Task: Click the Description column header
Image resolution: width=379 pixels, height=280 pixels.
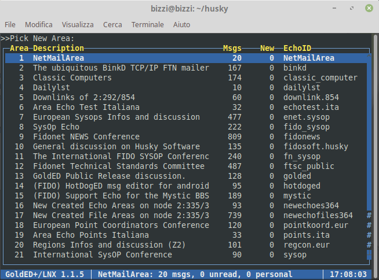Action: click(x=59, y=48)
